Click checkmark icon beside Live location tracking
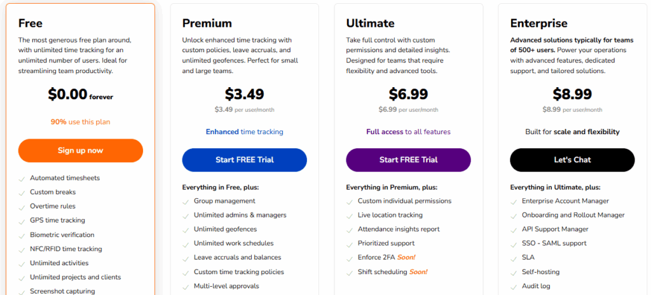Viewport: 651px width, 295px height. (350, 216)
